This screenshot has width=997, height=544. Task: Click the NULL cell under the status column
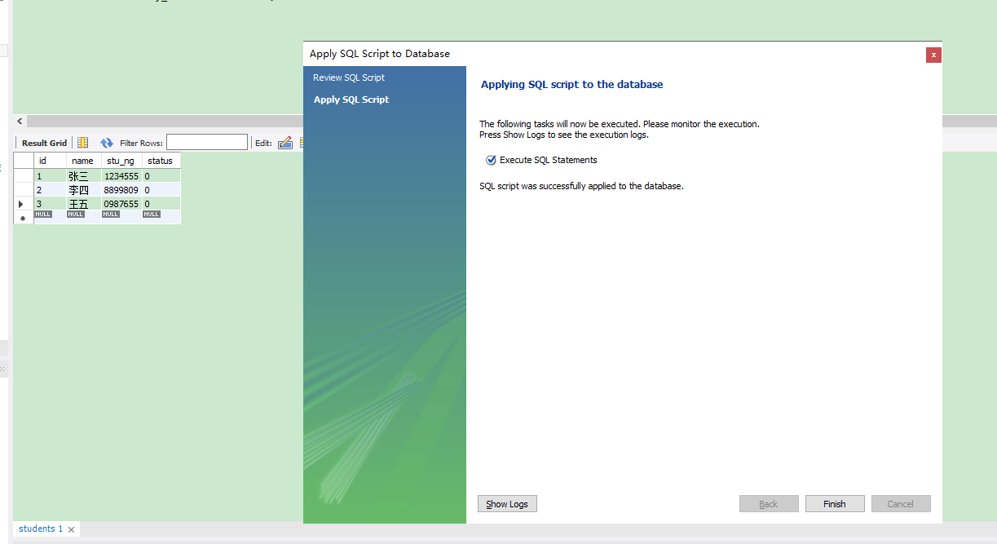click(161, 217)
